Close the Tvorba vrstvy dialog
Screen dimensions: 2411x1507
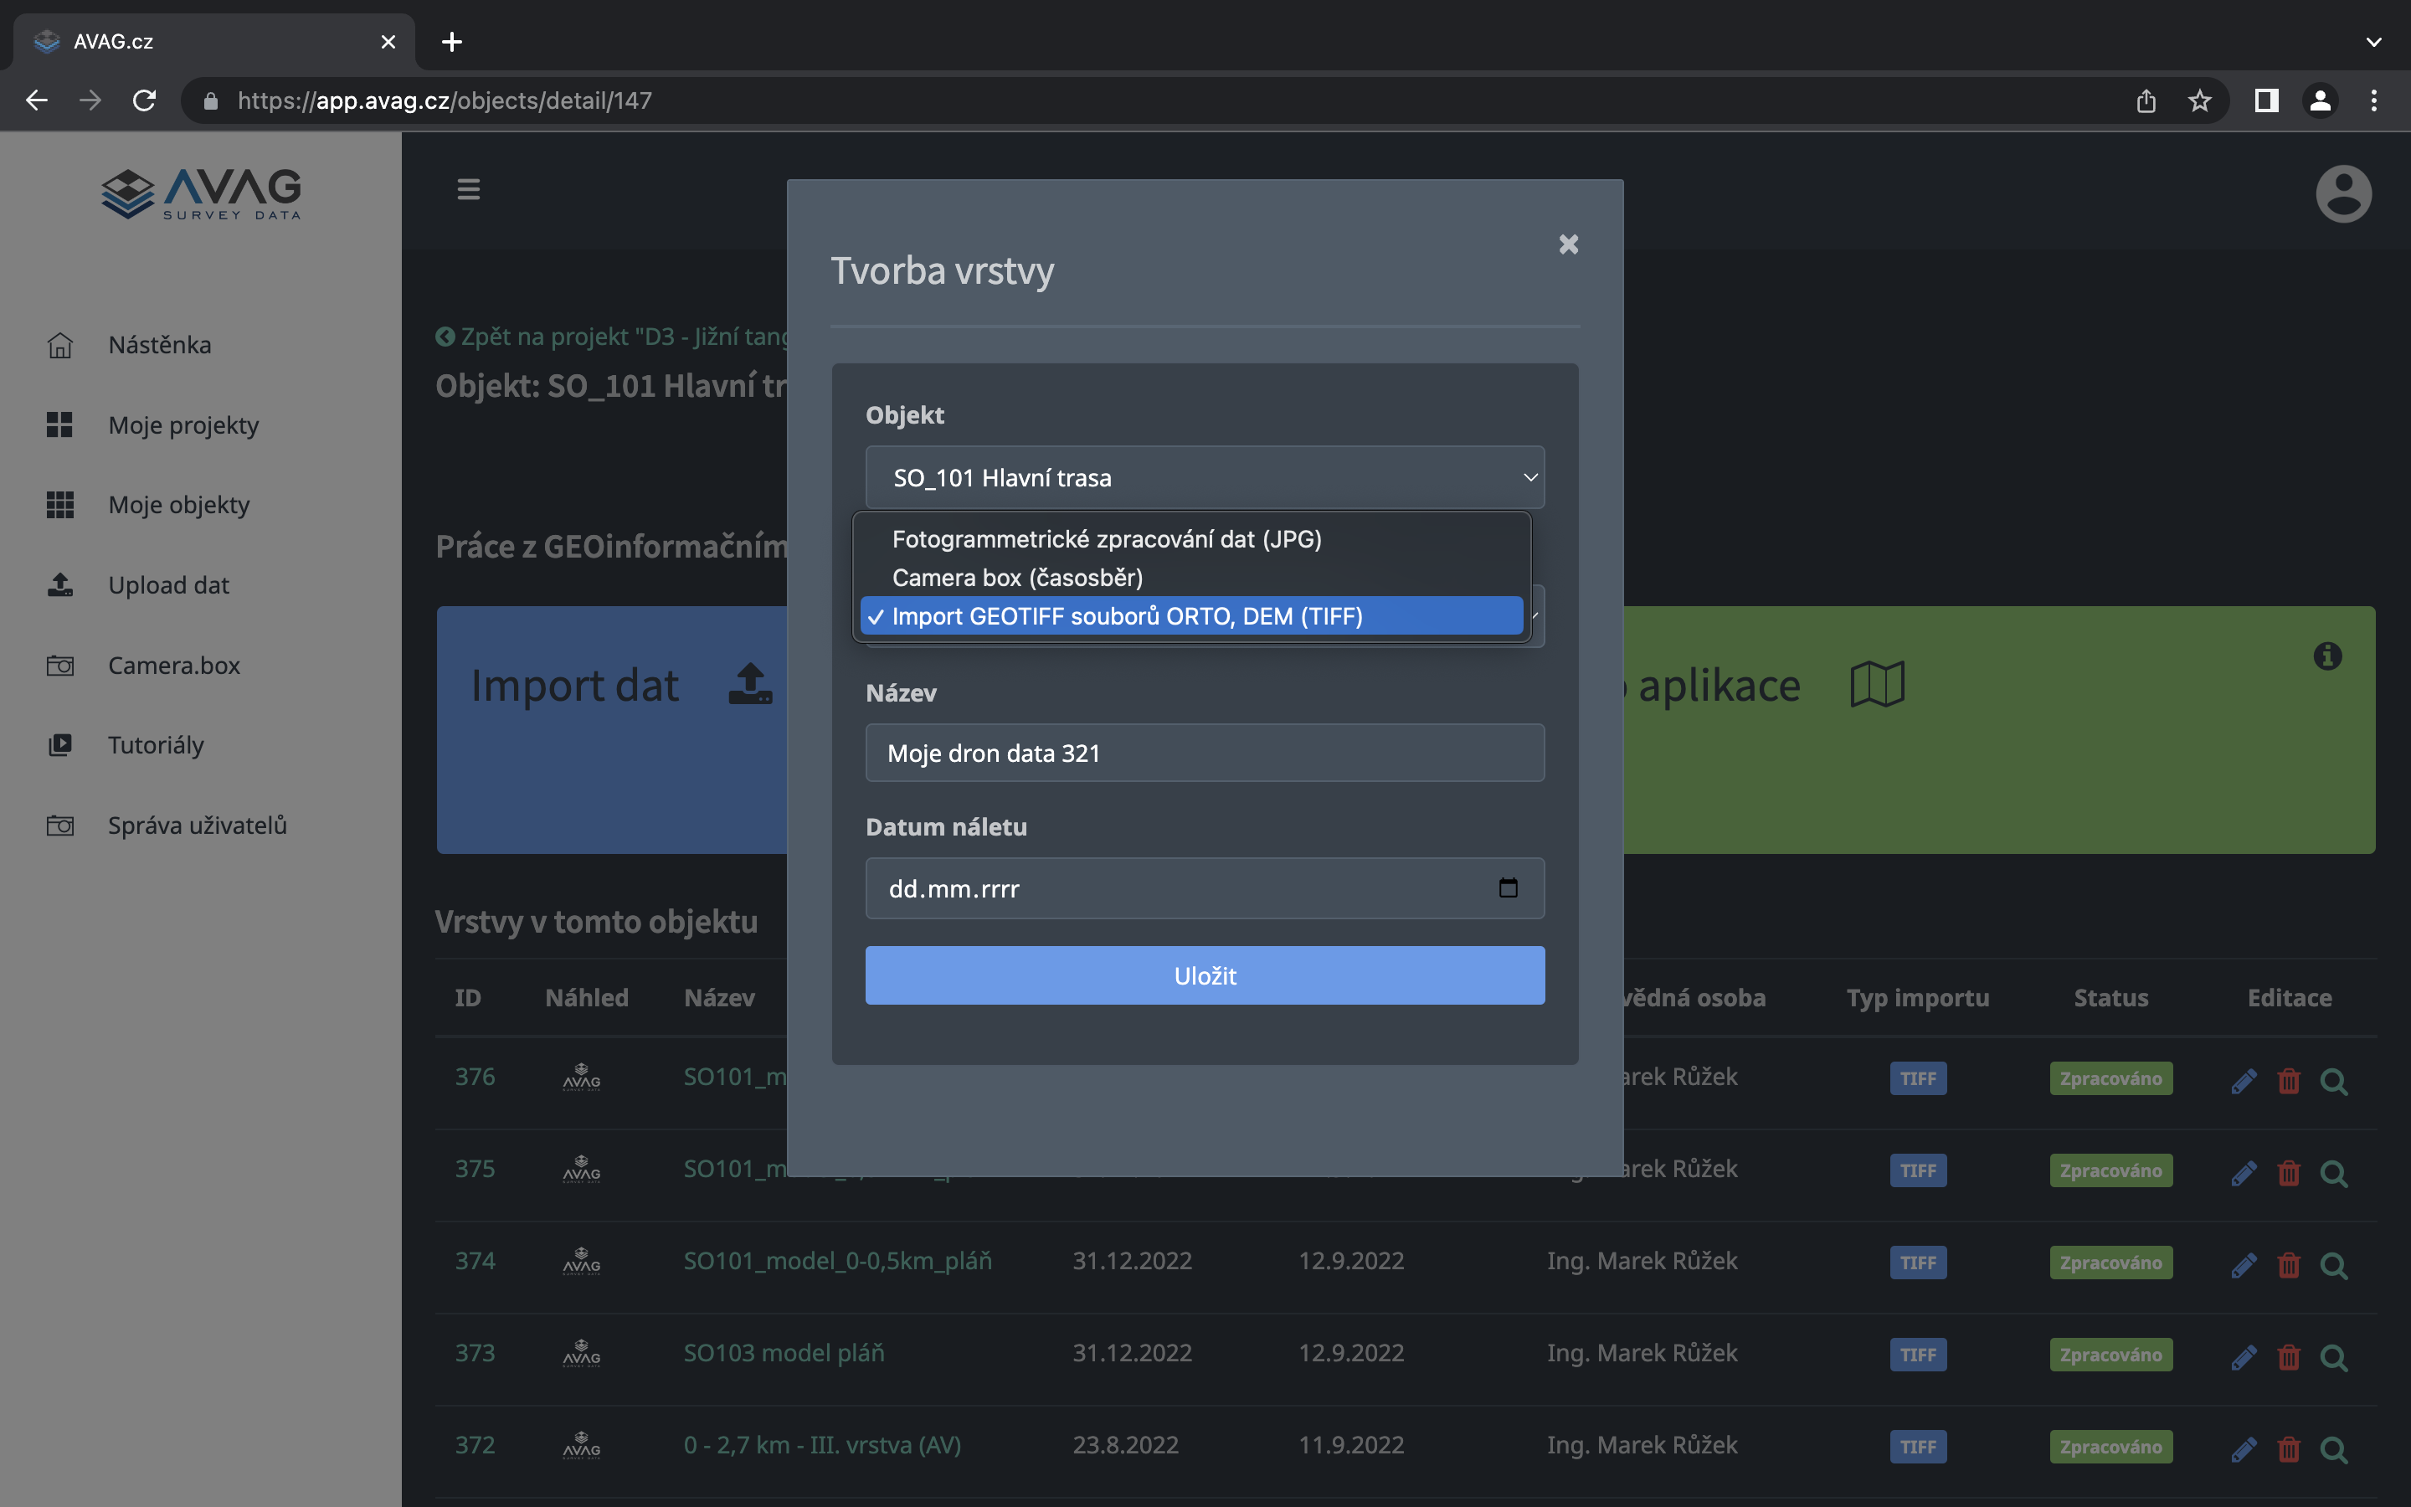pyautogui.click(x=1568, y=244)
